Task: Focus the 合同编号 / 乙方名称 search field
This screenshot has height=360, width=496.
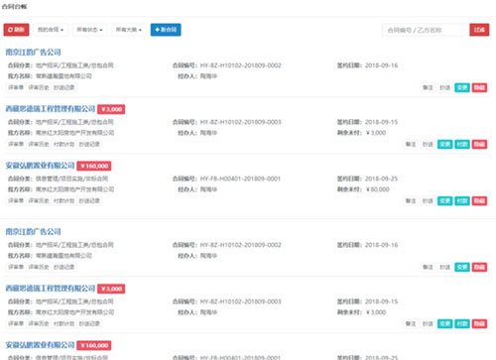Action: pos(426,30)
